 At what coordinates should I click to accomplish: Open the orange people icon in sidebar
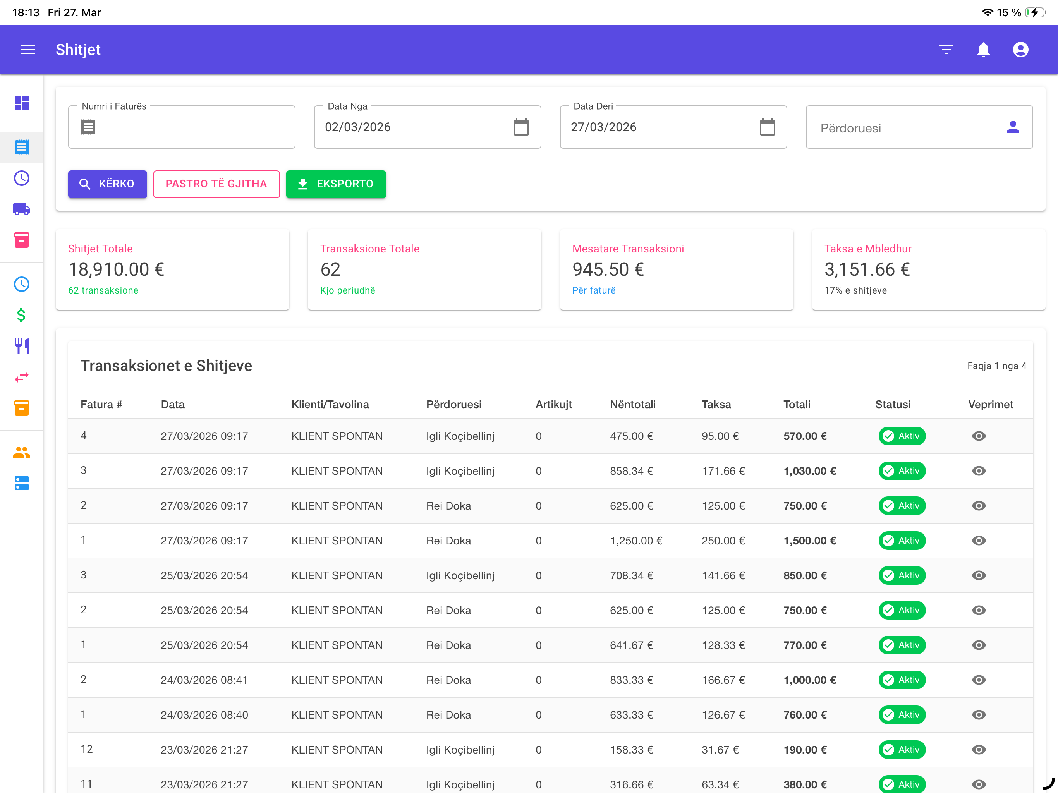22,453
